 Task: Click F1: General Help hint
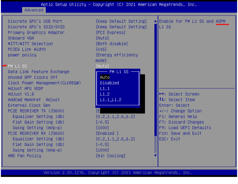pos(178,116)
